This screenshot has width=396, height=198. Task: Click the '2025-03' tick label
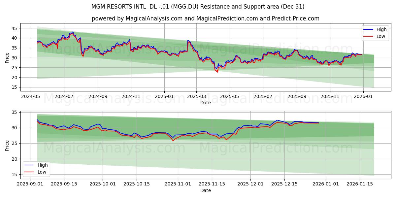pos(196,97)
